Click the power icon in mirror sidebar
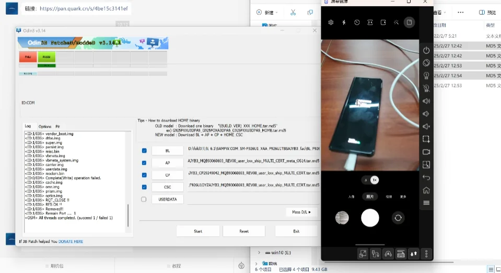The height and width of the screenshot is (273, 501). [x=426, y=50]
